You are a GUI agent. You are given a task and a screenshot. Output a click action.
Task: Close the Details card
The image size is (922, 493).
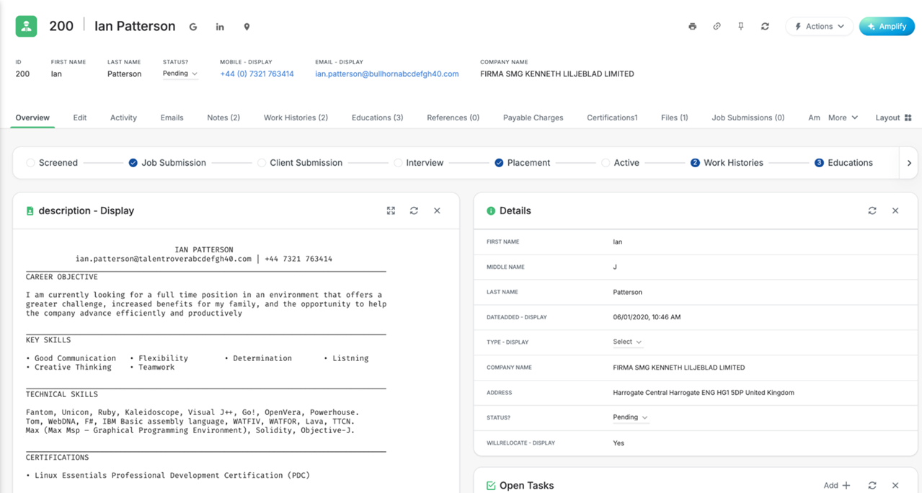coord(895,210)
